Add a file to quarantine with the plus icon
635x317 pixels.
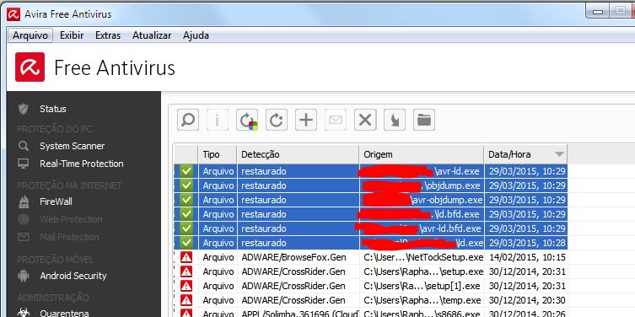coord(306,120)
